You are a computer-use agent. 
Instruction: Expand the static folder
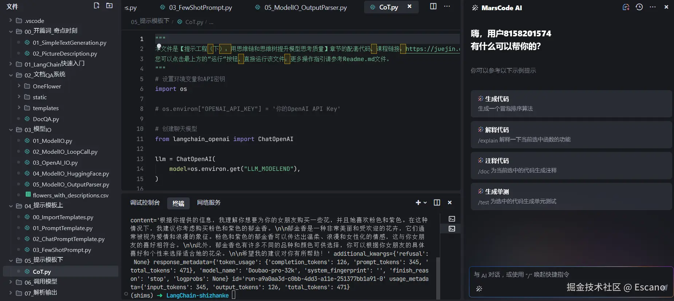pos(19,97)
